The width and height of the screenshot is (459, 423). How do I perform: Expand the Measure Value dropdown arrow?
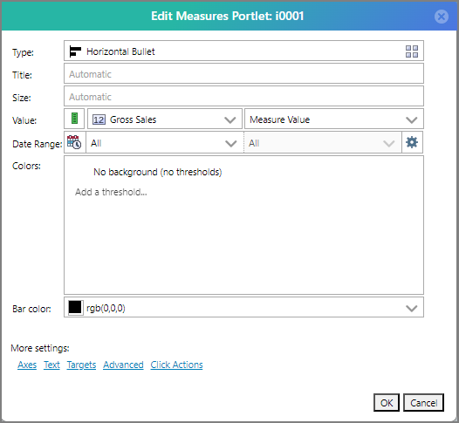[411, 120]
